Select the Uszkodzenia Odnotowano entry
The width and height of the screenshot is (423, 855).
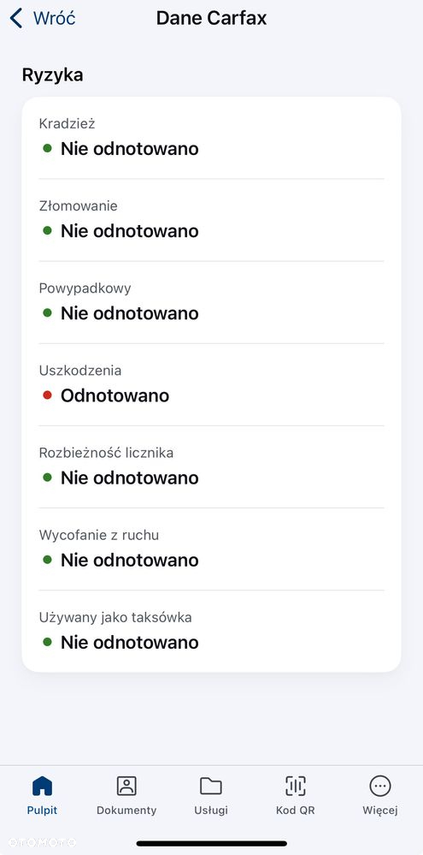211,384
